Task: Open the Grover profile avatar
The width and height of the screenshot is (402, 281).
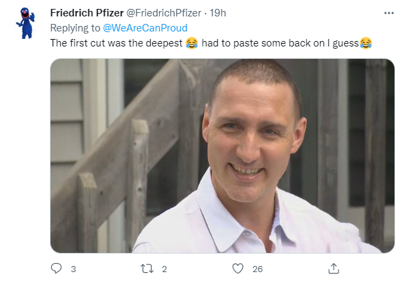Action: [x=26, y=23]
